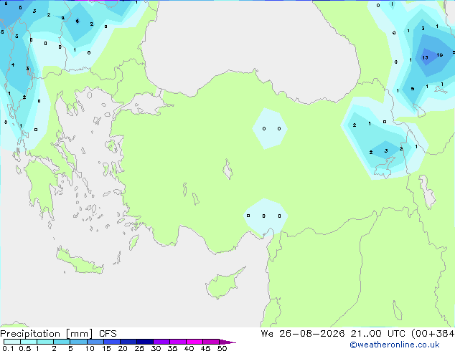Select legend swatch between 10 and 15

pos(95,342)
